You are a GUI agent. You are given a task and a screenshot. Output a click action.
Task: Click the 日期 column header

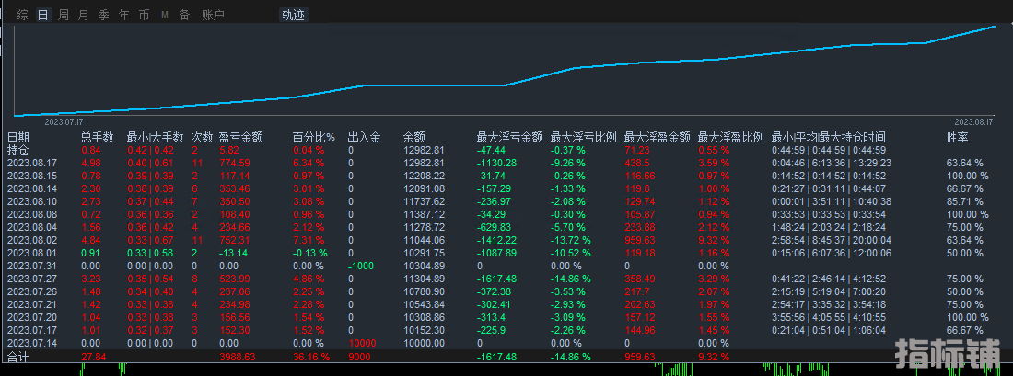(18, 137)
